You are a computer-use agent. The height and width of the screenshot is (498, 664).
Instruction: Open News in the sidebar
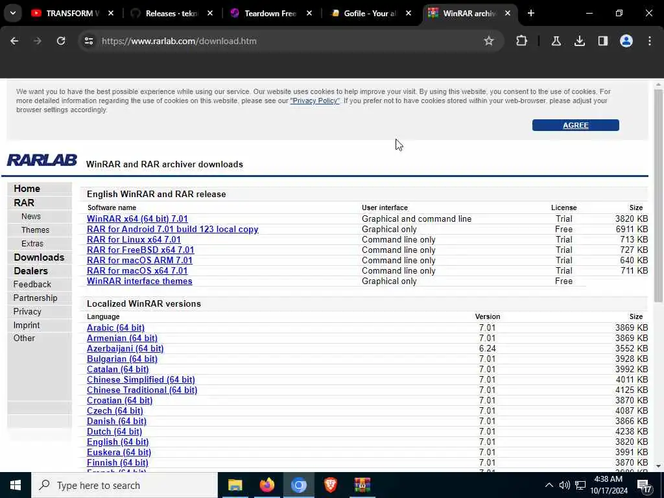point(31,217)
